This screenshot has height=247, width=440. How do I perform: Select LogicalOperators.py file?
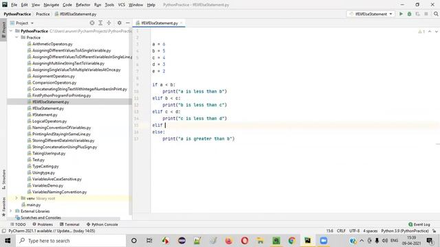click(49, 121)
